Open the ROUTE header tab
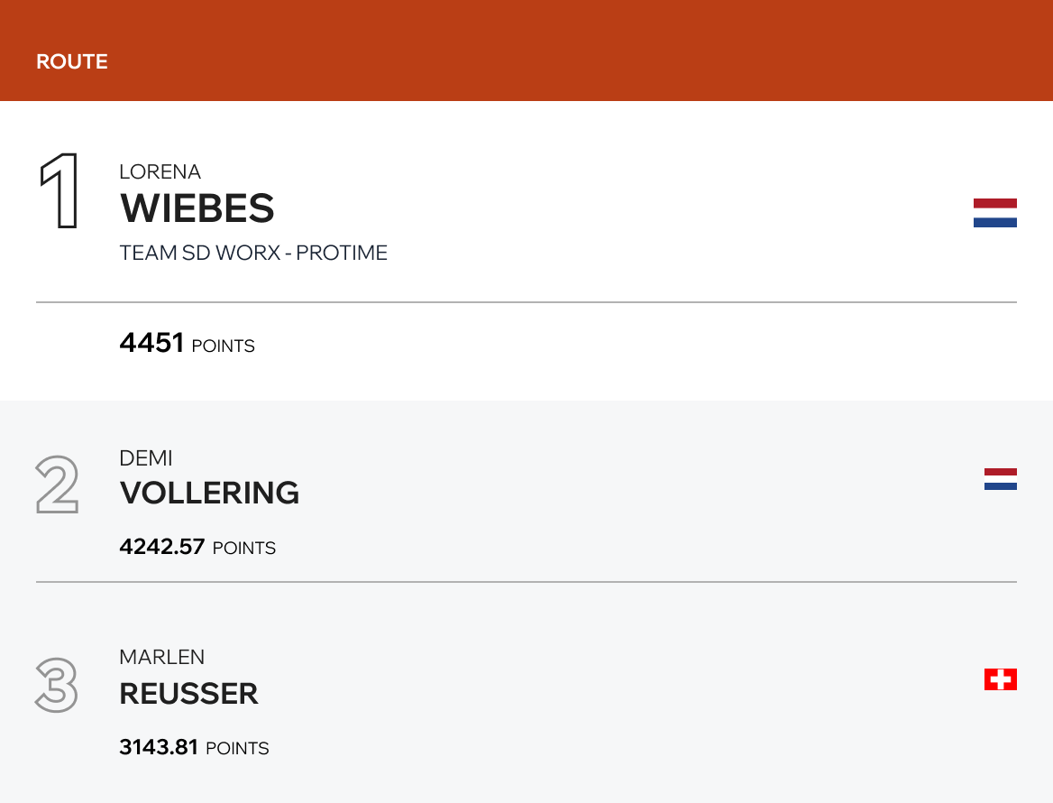The image size is (1053, 803). click(72, 62)
